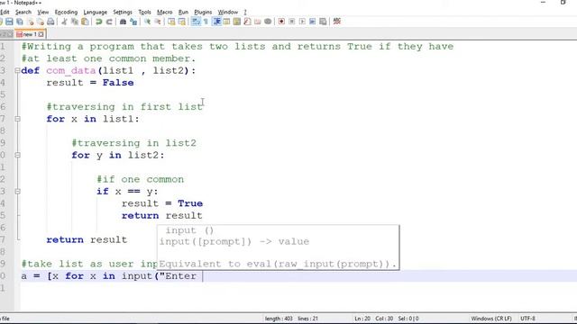The width and height of the screenshot is (577, 324).
Task: Click 'input([prompt]) -> value' calltip line
Action: tap(234, 242)
